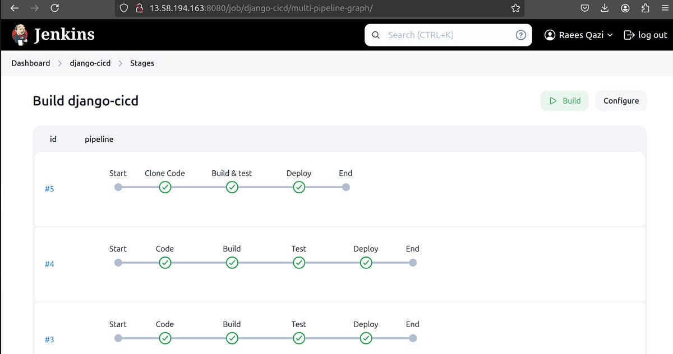
Task: Go to Dashboard in the breadcrumb
Action: (x=31, y=63)
